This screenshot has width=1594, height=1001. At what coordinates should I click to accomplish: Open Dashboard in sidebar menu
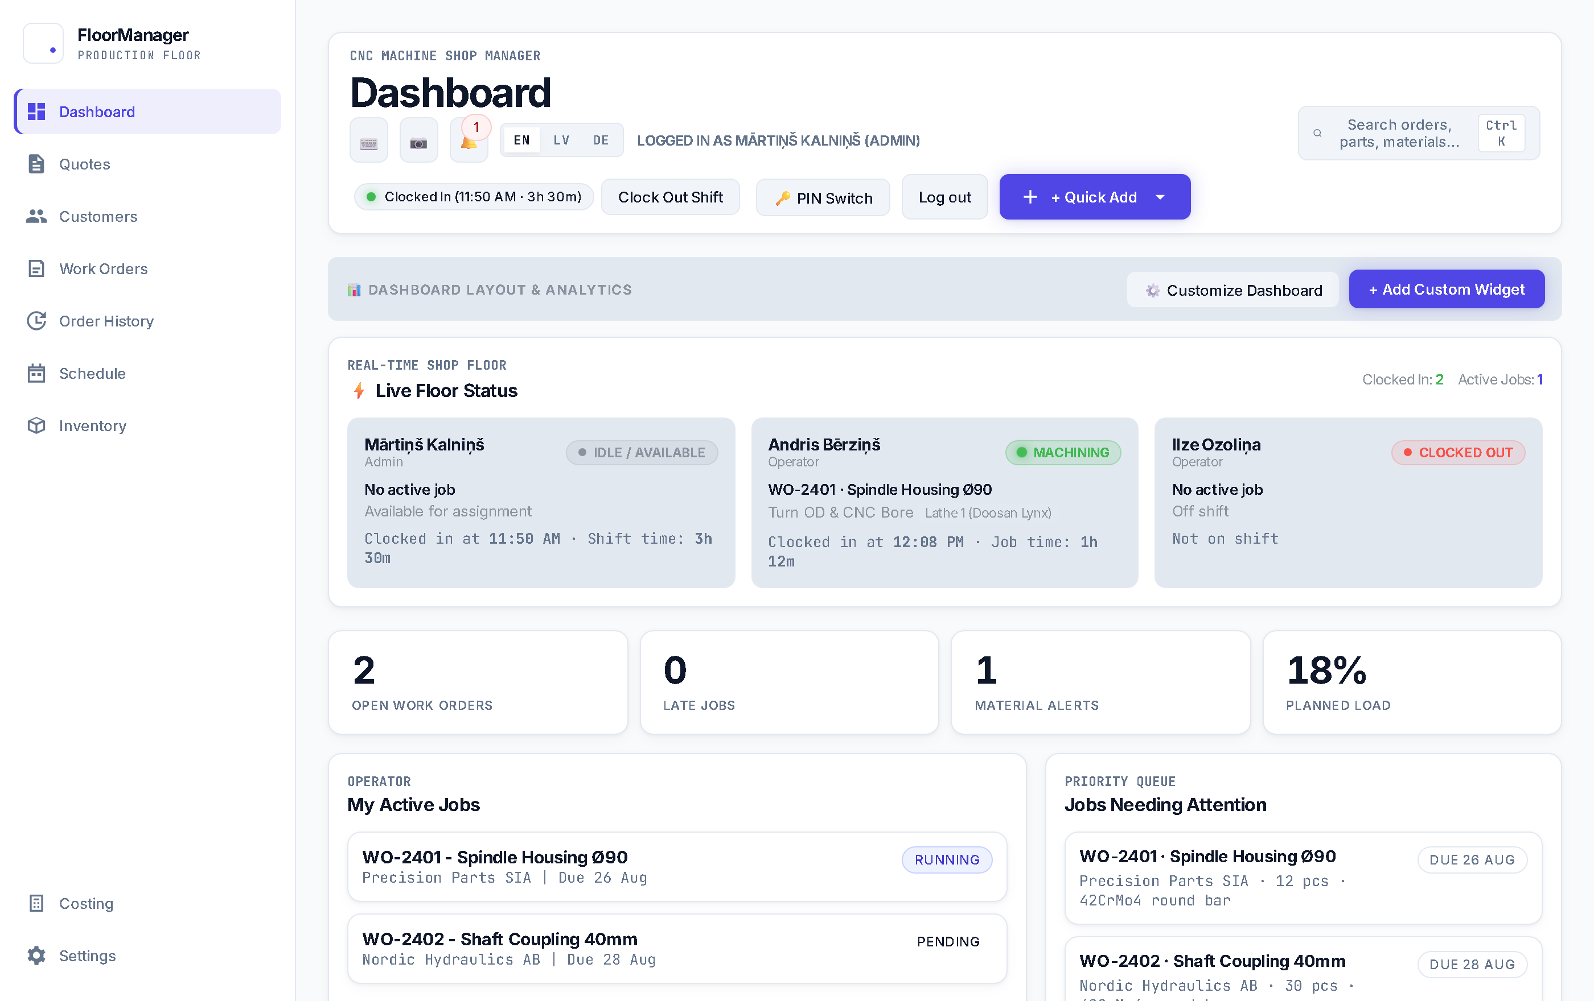[147, 111]
